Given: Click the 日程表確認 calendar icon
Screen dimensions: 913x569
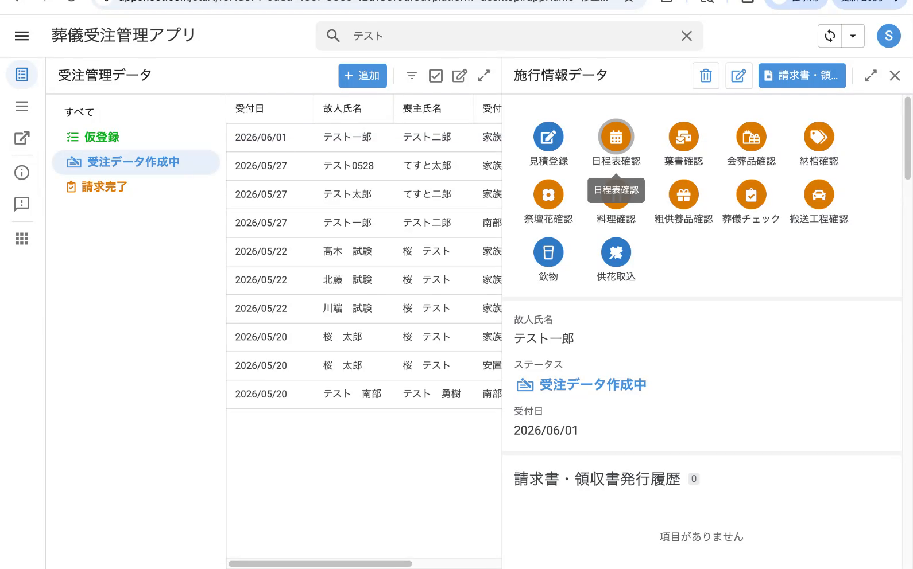Looking at the screenshot, I should (x=616, y=137).
